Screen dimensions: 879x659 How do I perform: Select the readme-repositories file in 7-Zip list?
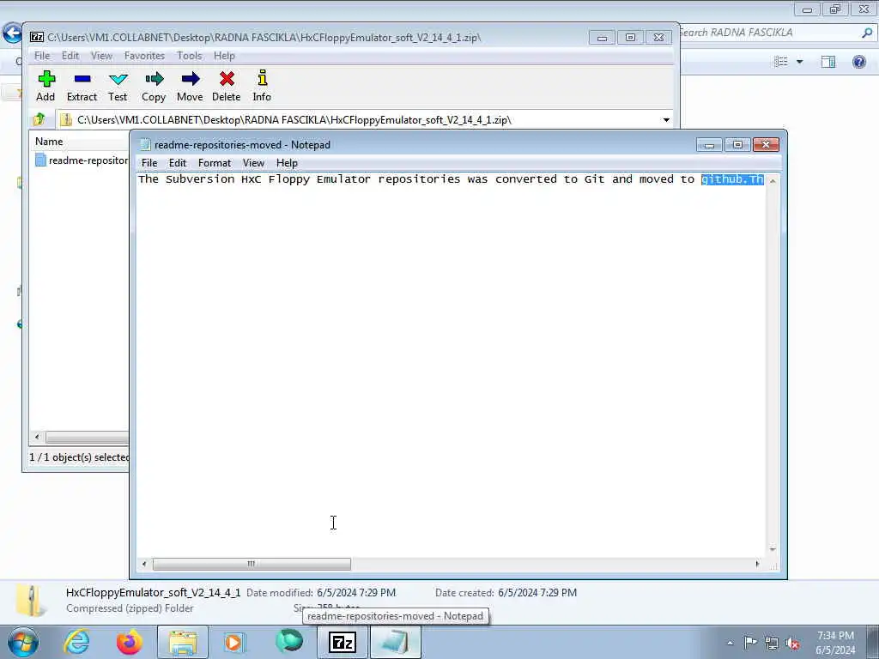click(82, 160)
